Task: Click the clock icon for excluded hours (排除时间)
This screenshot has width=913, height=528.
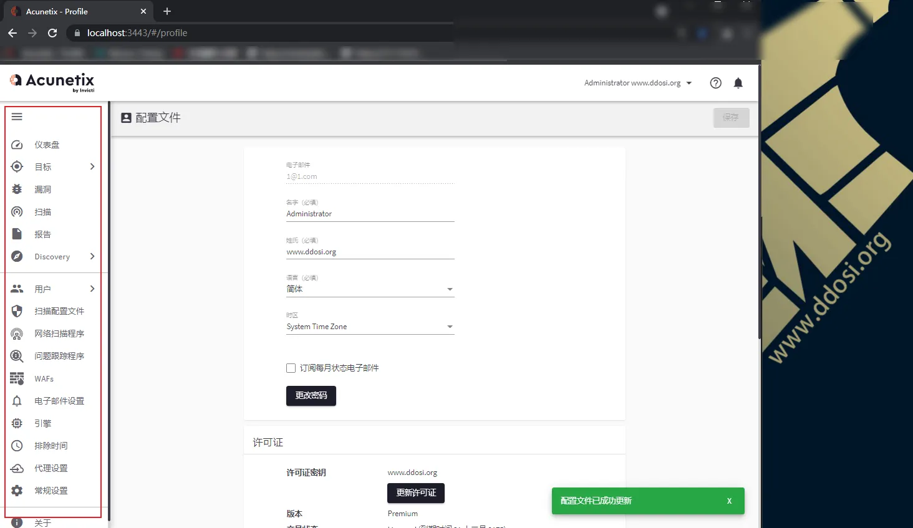Action: click(x=17, y=446)
